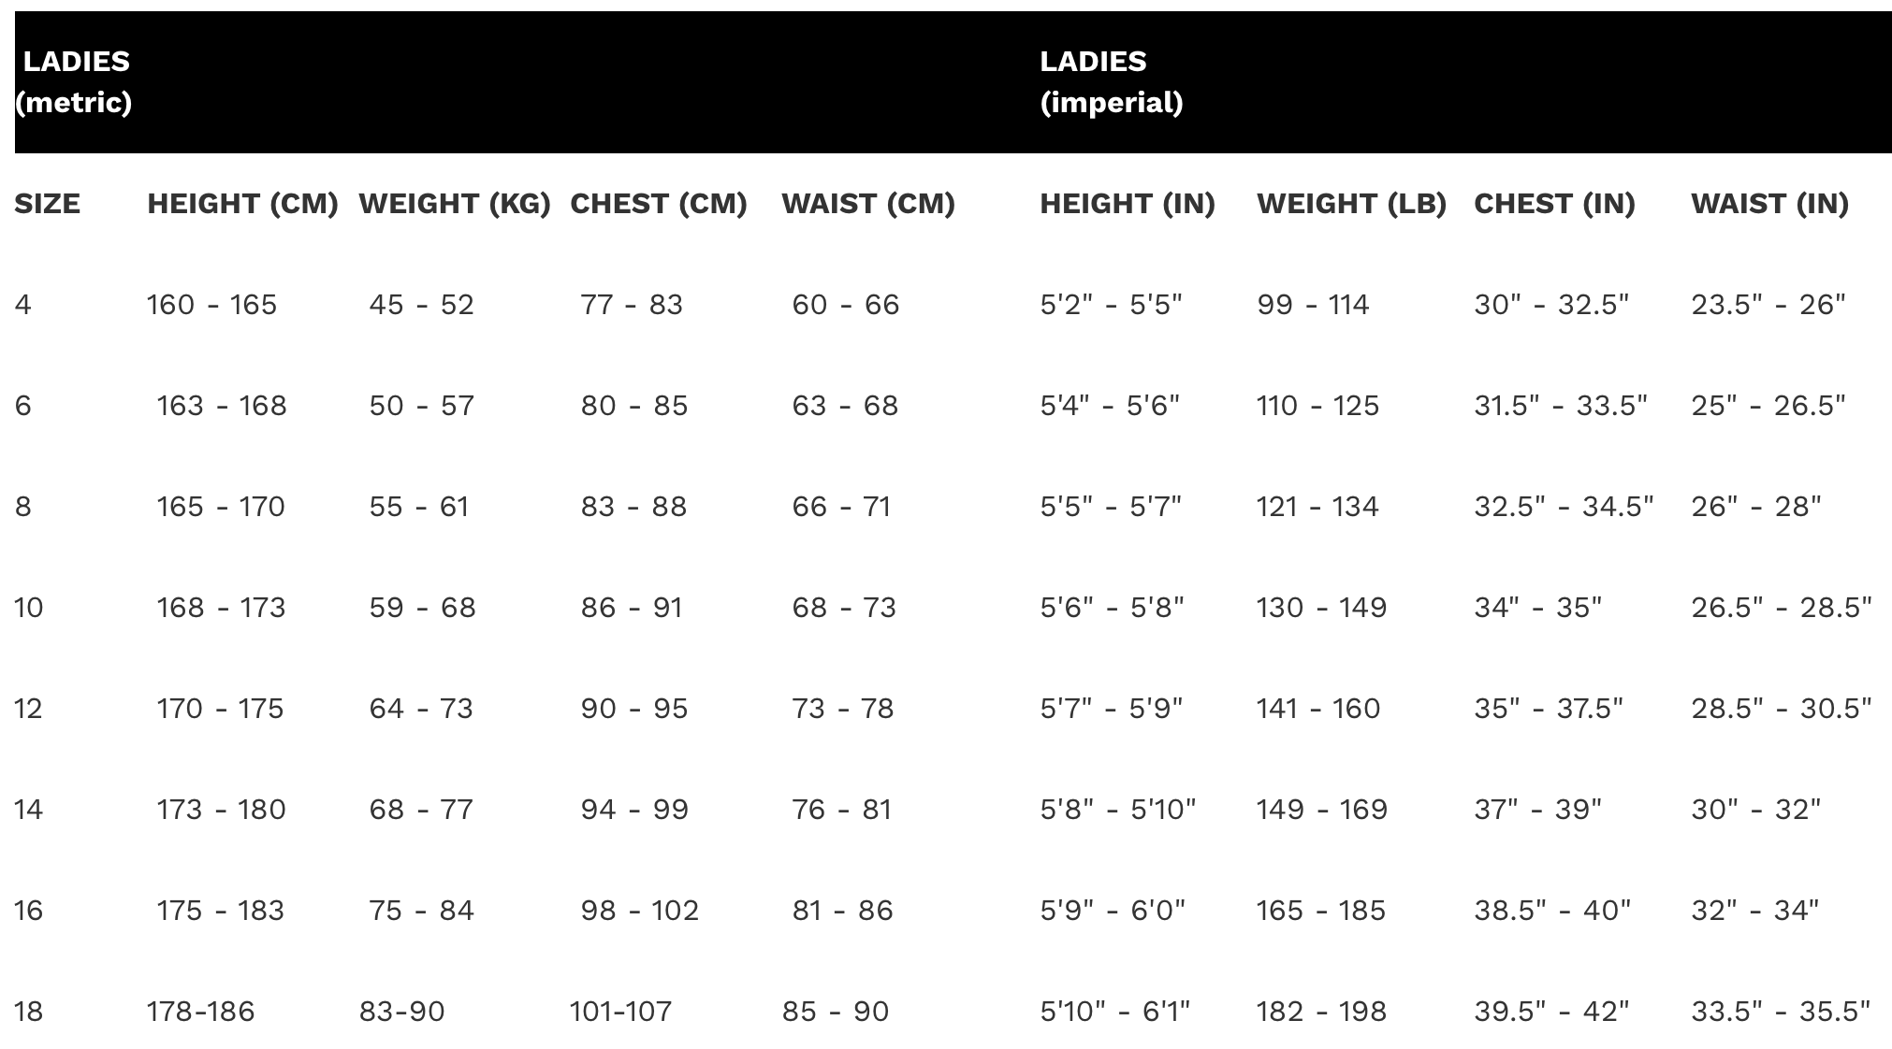Image resolution: width=1892 pixels, height=1049 pixels.
Task: Click the WEIGHT (KG) column heading
Action: click(455, 204)
